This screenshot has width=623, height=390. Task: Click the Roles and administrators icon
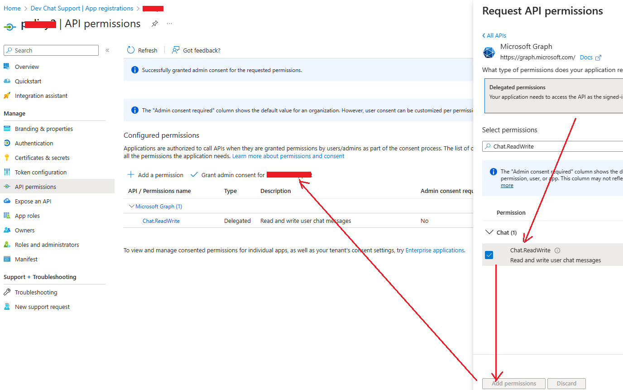tap(7, 245)
